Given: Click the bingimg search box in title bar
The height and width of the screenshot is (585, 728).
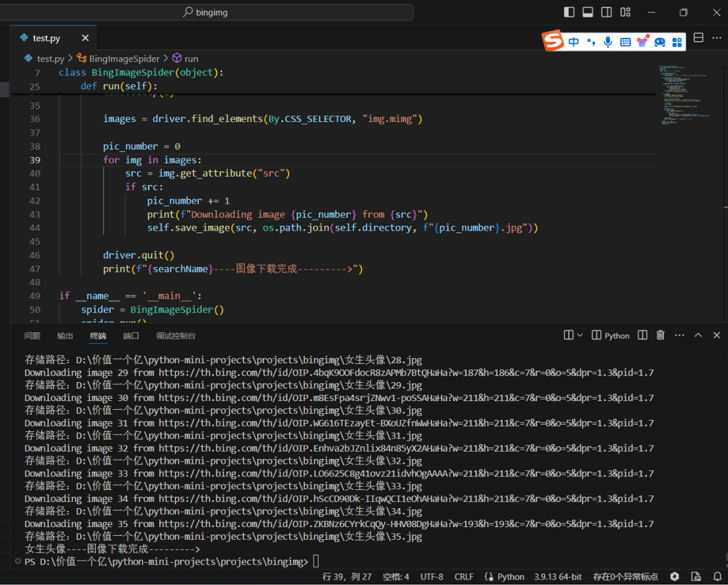Looking at the screenshot, I should (x=289, y=12).
